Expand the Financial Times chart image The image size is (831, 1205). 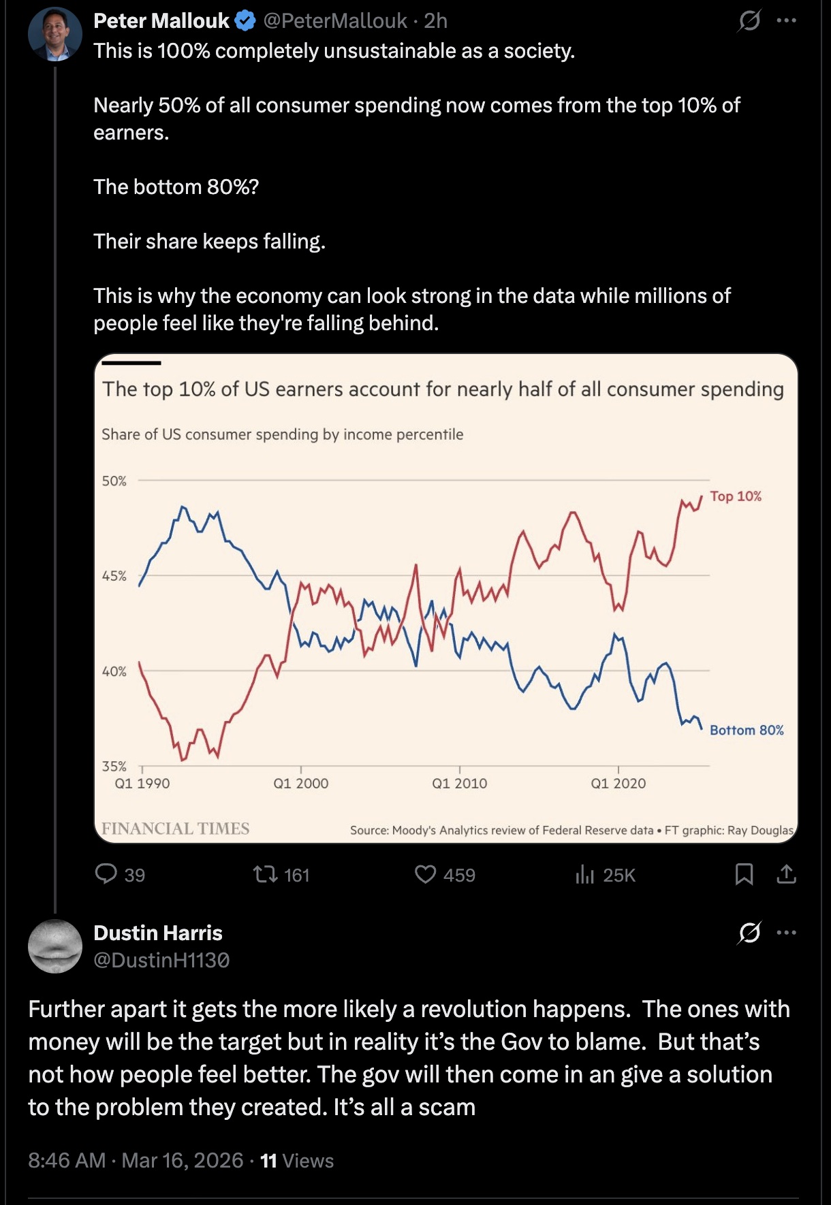(445, 598)
